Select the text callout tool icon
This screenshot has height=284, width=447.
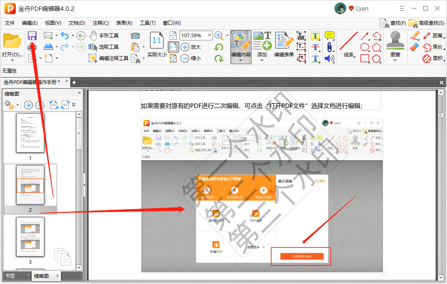(301, 58)
